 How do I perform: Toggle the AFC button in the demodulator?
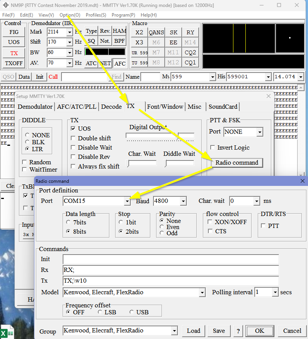[x=120, y=63]
